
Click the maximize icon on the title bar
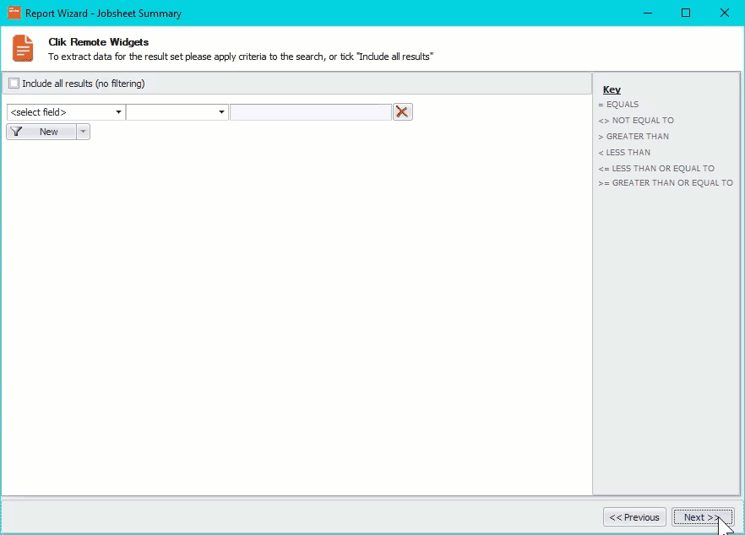pos(684,13)
